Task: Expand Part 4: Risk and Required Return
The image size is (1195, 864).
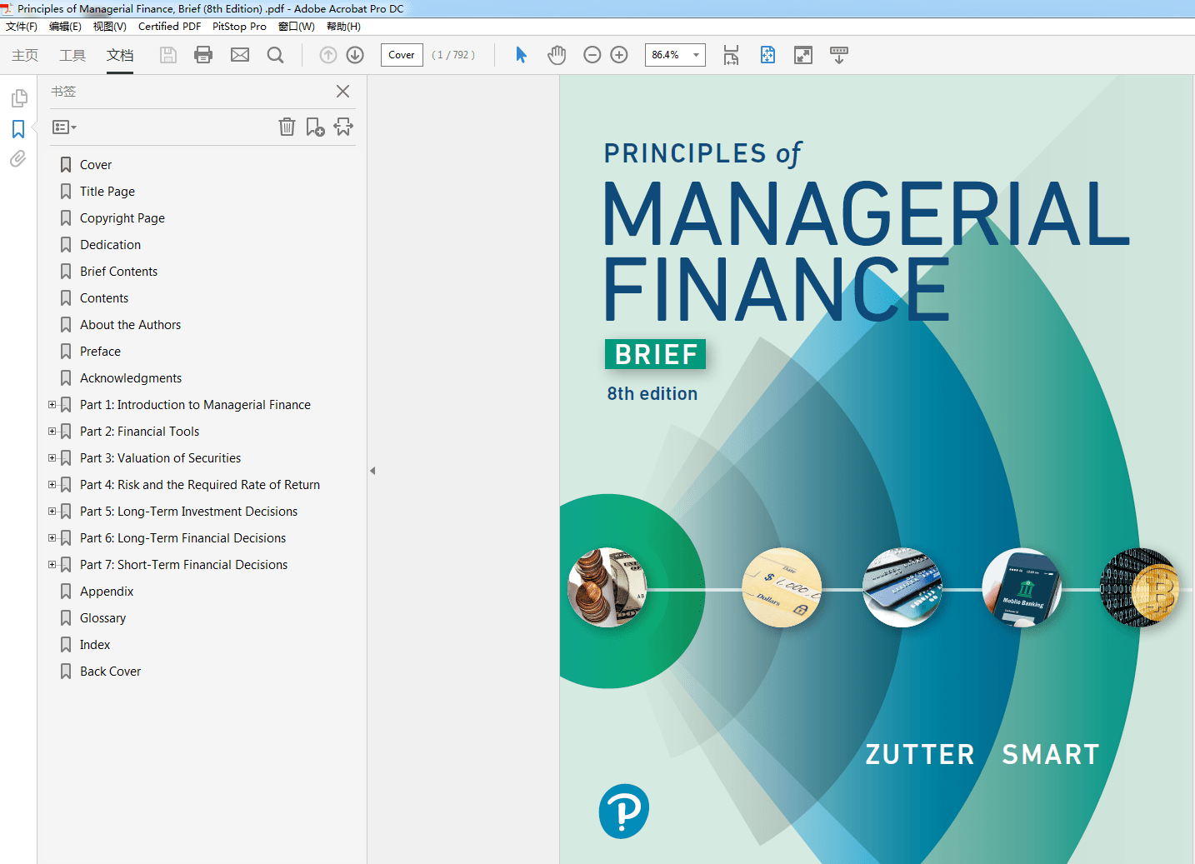Action: coord(52,485)
